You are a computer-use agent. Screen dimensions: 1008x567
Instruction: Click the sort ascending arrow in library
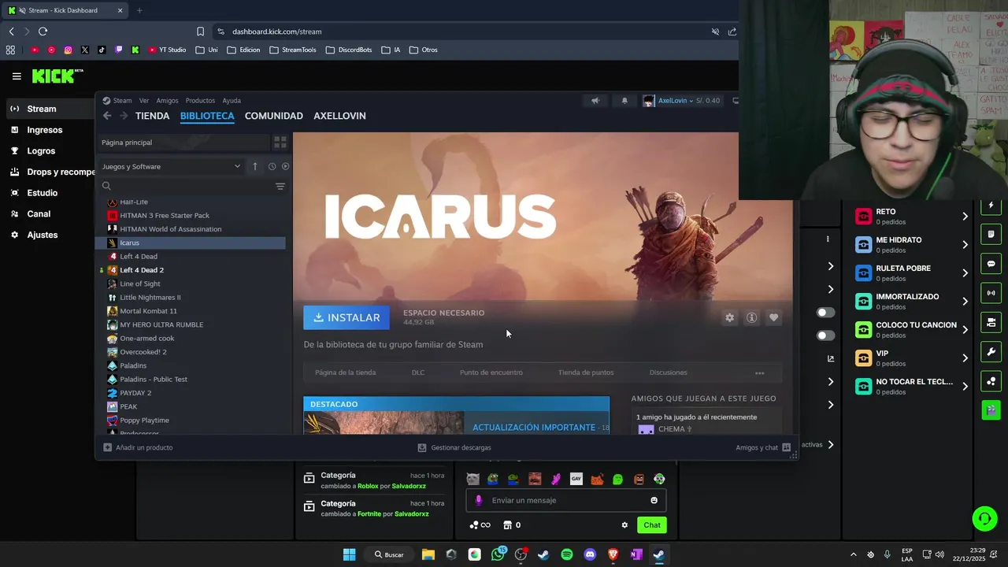pyautogui.click(x=255, y=166)
